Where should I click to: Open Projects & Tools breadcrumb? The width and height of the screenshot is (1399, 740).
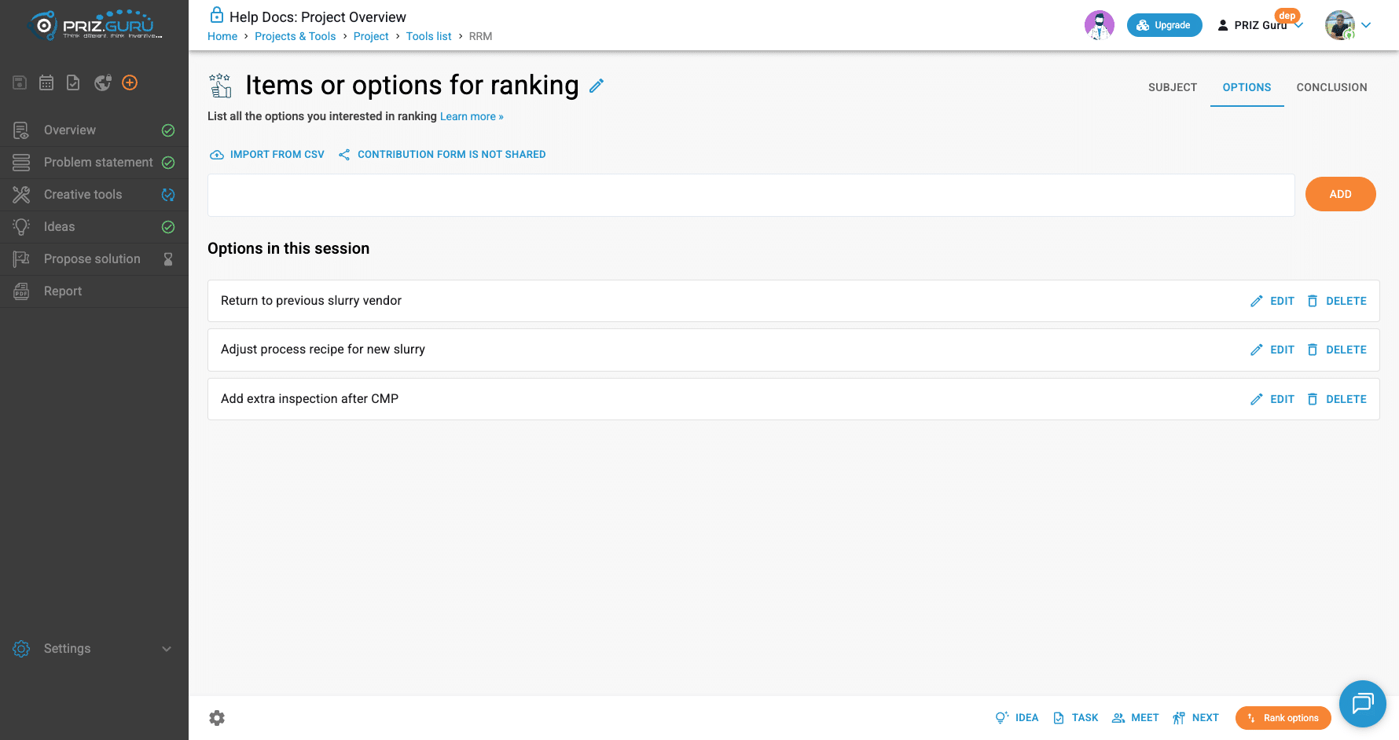coord(296,36)
